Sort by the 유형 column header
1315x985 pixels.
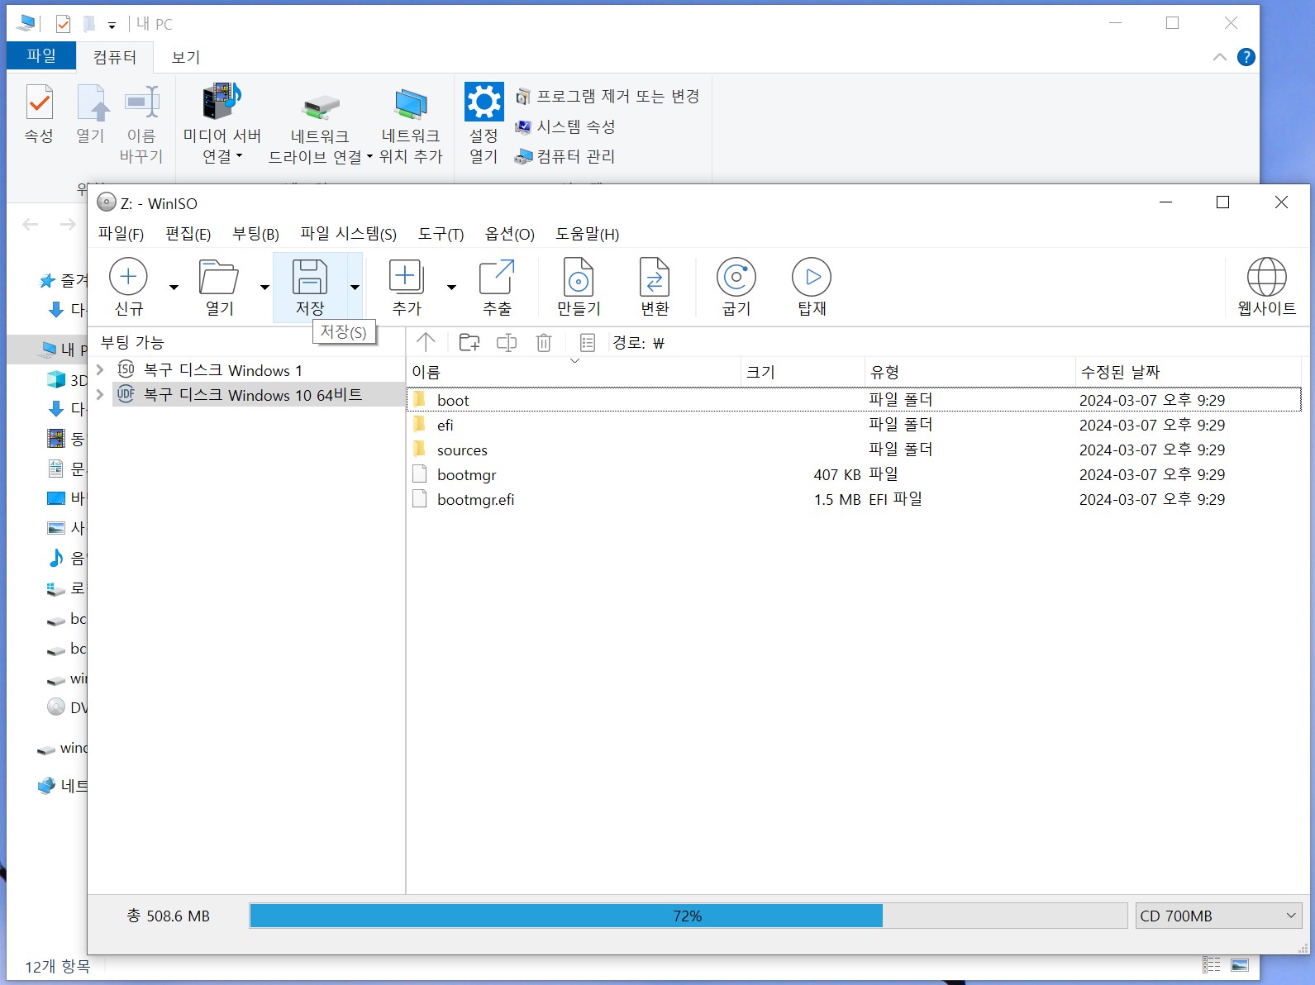tap(970, 372)
